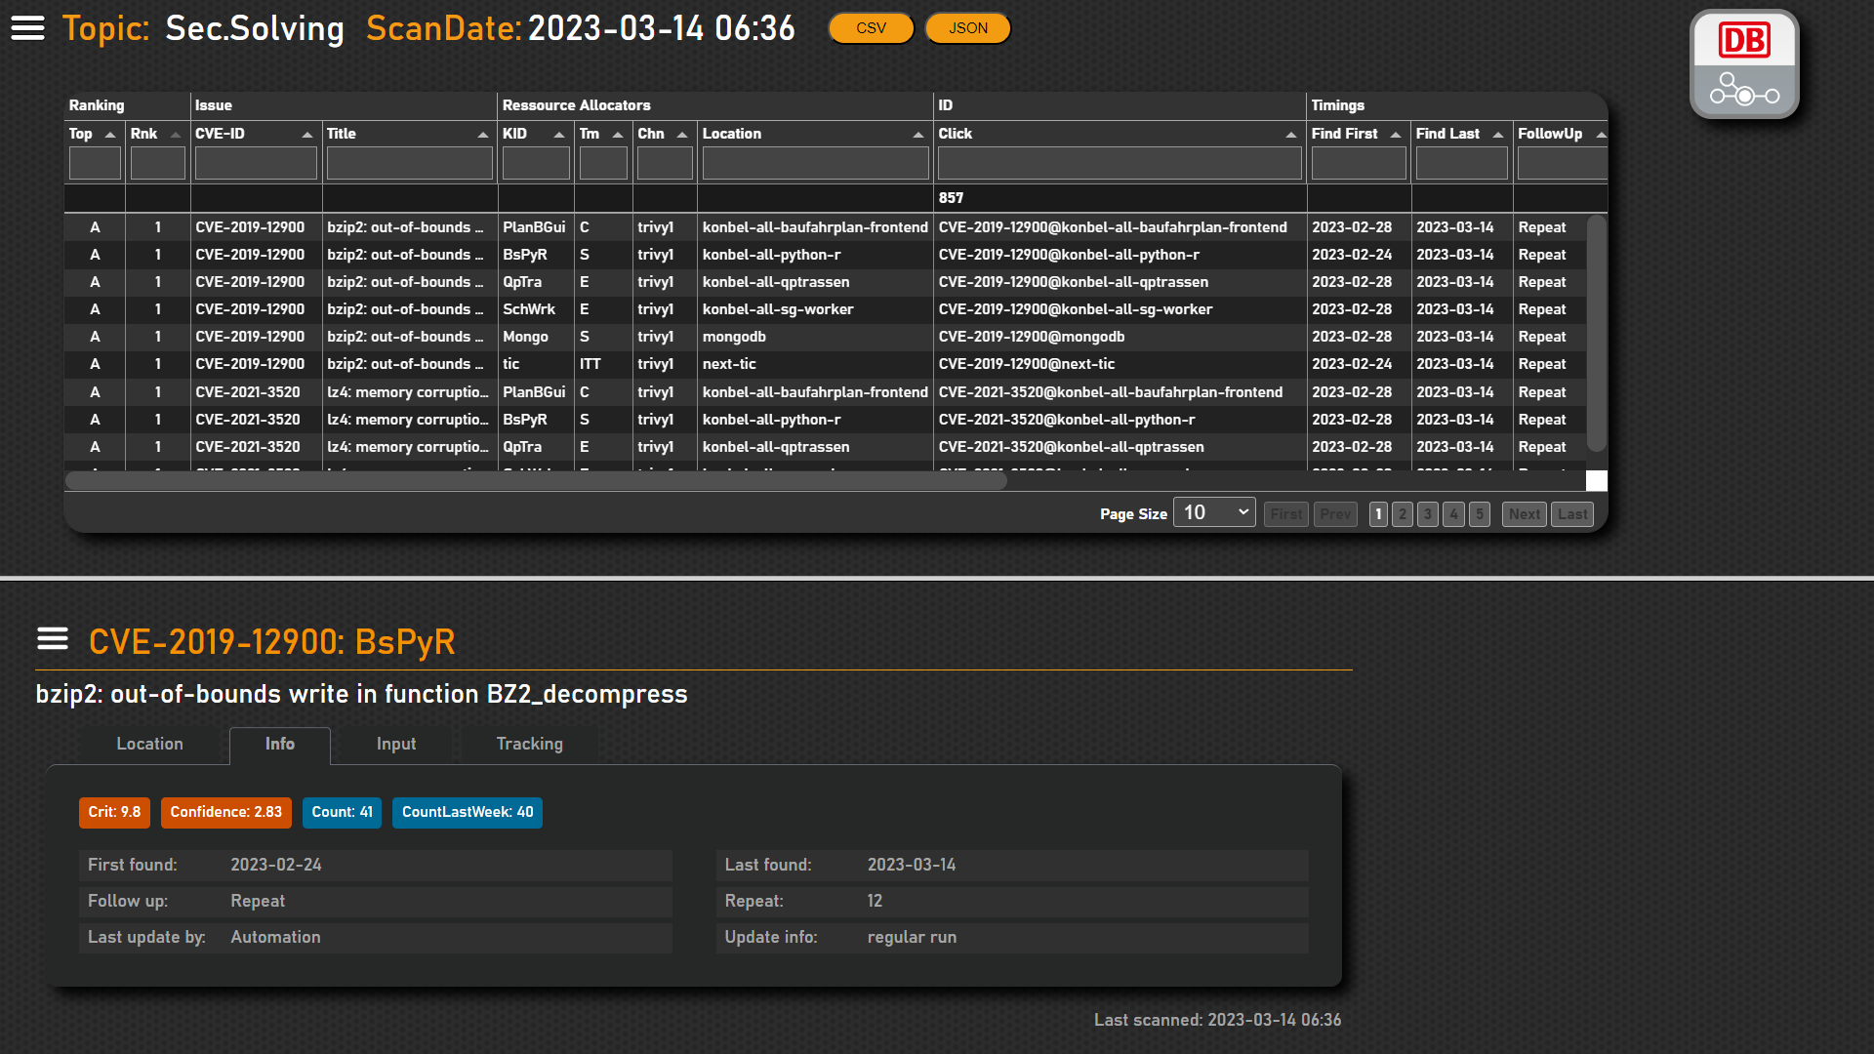This screenshot has width=1874, height=1054.
Task: Sort by KID column arrow
Action: (558, 135)
